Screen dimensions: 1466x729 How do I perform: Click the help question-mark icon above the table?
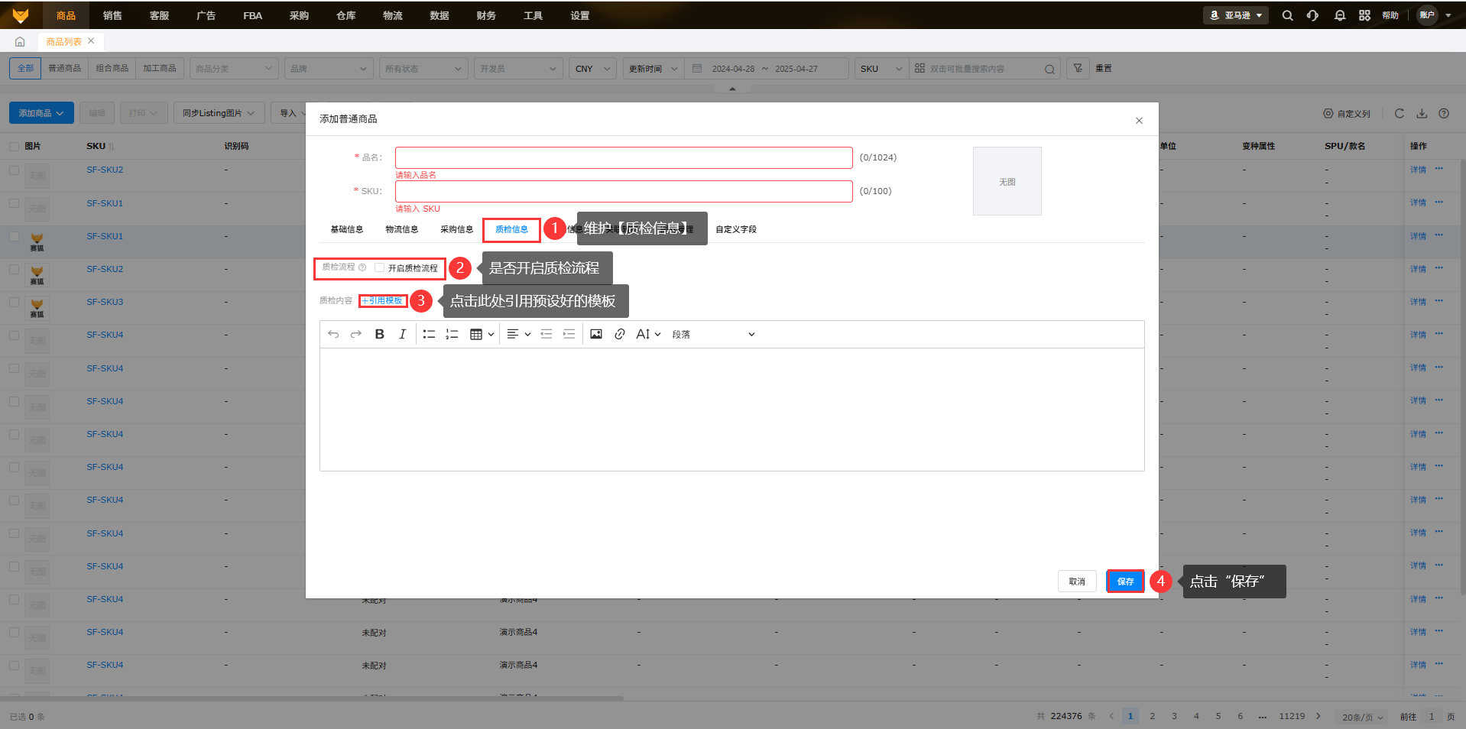tap(1444, 113)
